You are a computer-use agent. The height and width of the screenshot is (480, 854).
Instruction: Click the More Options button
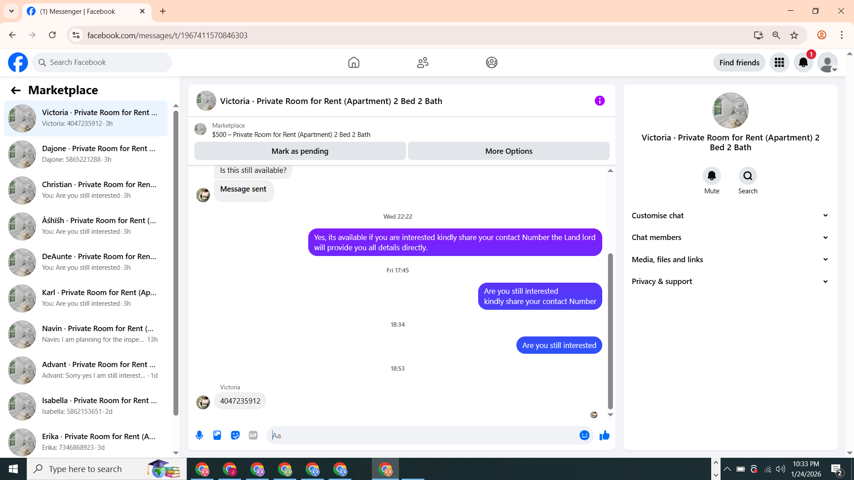[508, 151]
